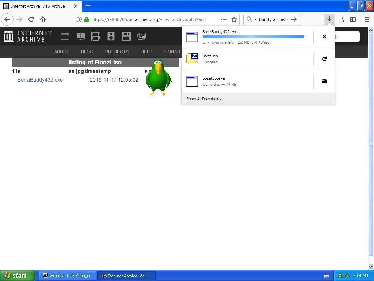This screenshot has width=374, height=281.
Task: Select BonziBuddy432.exe in downloads panel
Action: (x=247, y=37)
